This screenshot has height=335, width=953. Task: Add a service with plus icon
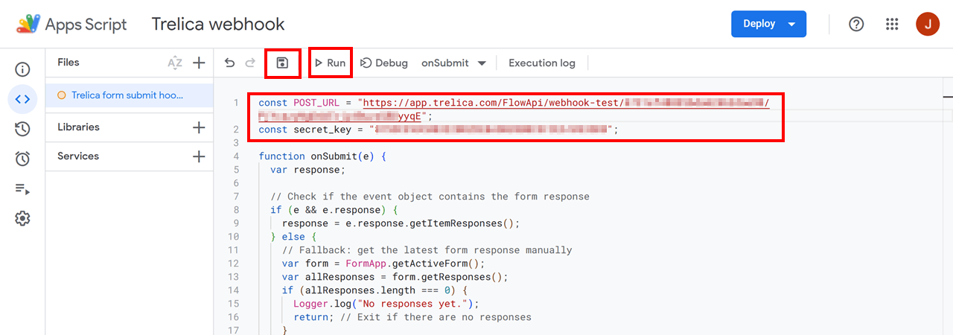[199, 156]
